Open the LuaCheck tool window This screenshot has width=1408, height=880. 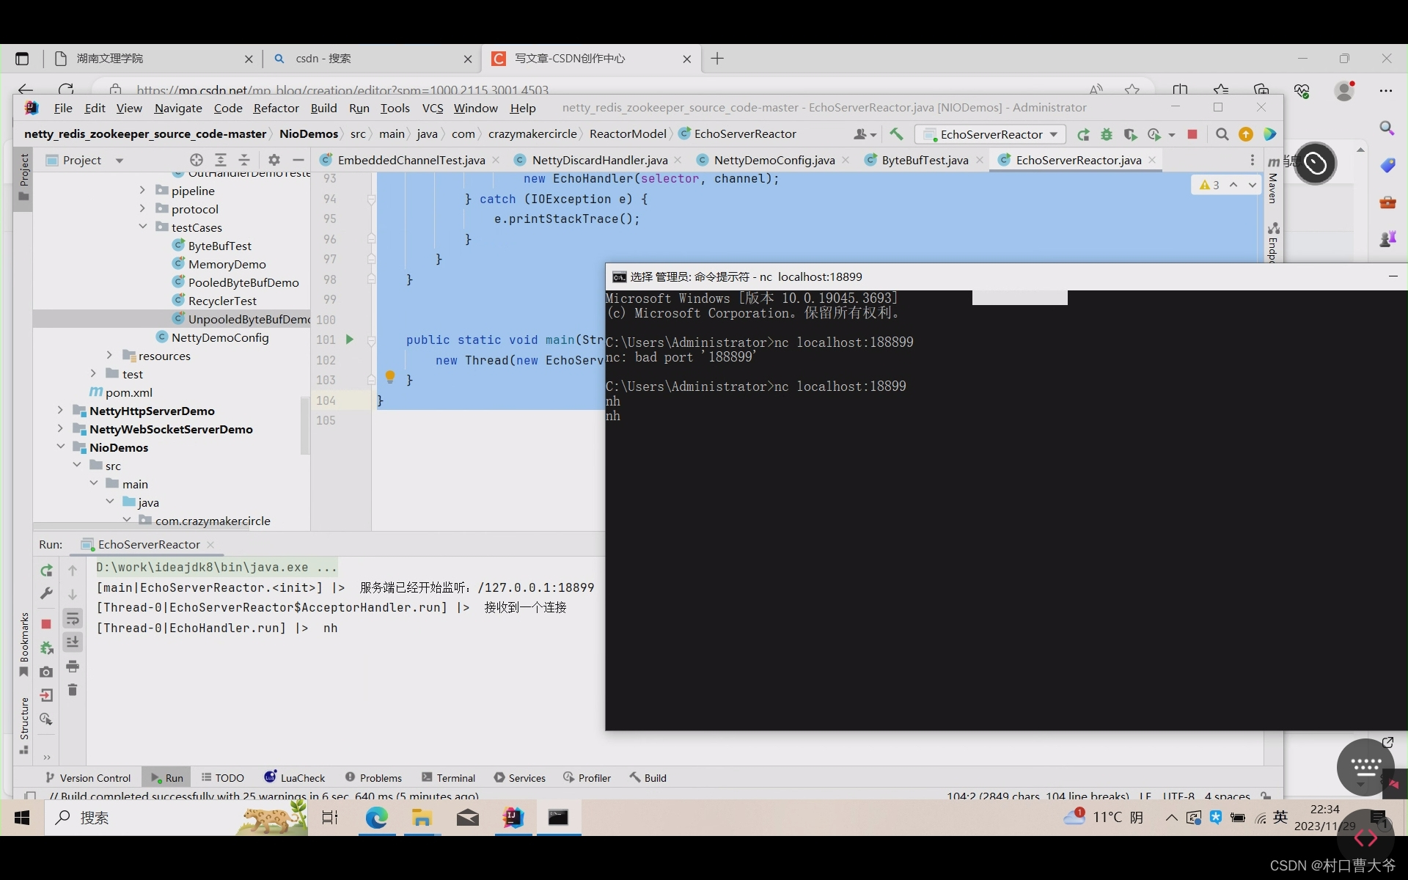point(295,777)
